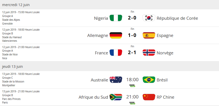Open the Allemagne 1-0 Espagne score
Image resolution: width=219 pixels, height=106 pixels.
pos(132,35)
